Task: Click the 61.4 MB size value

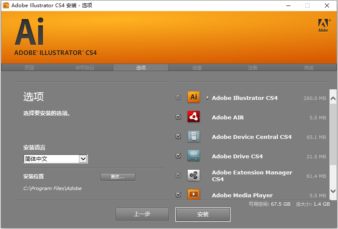Action: (316, 176)
